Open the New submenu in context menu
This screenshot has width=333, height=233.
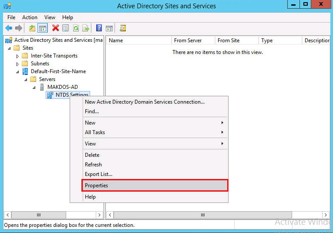[155, 123]
